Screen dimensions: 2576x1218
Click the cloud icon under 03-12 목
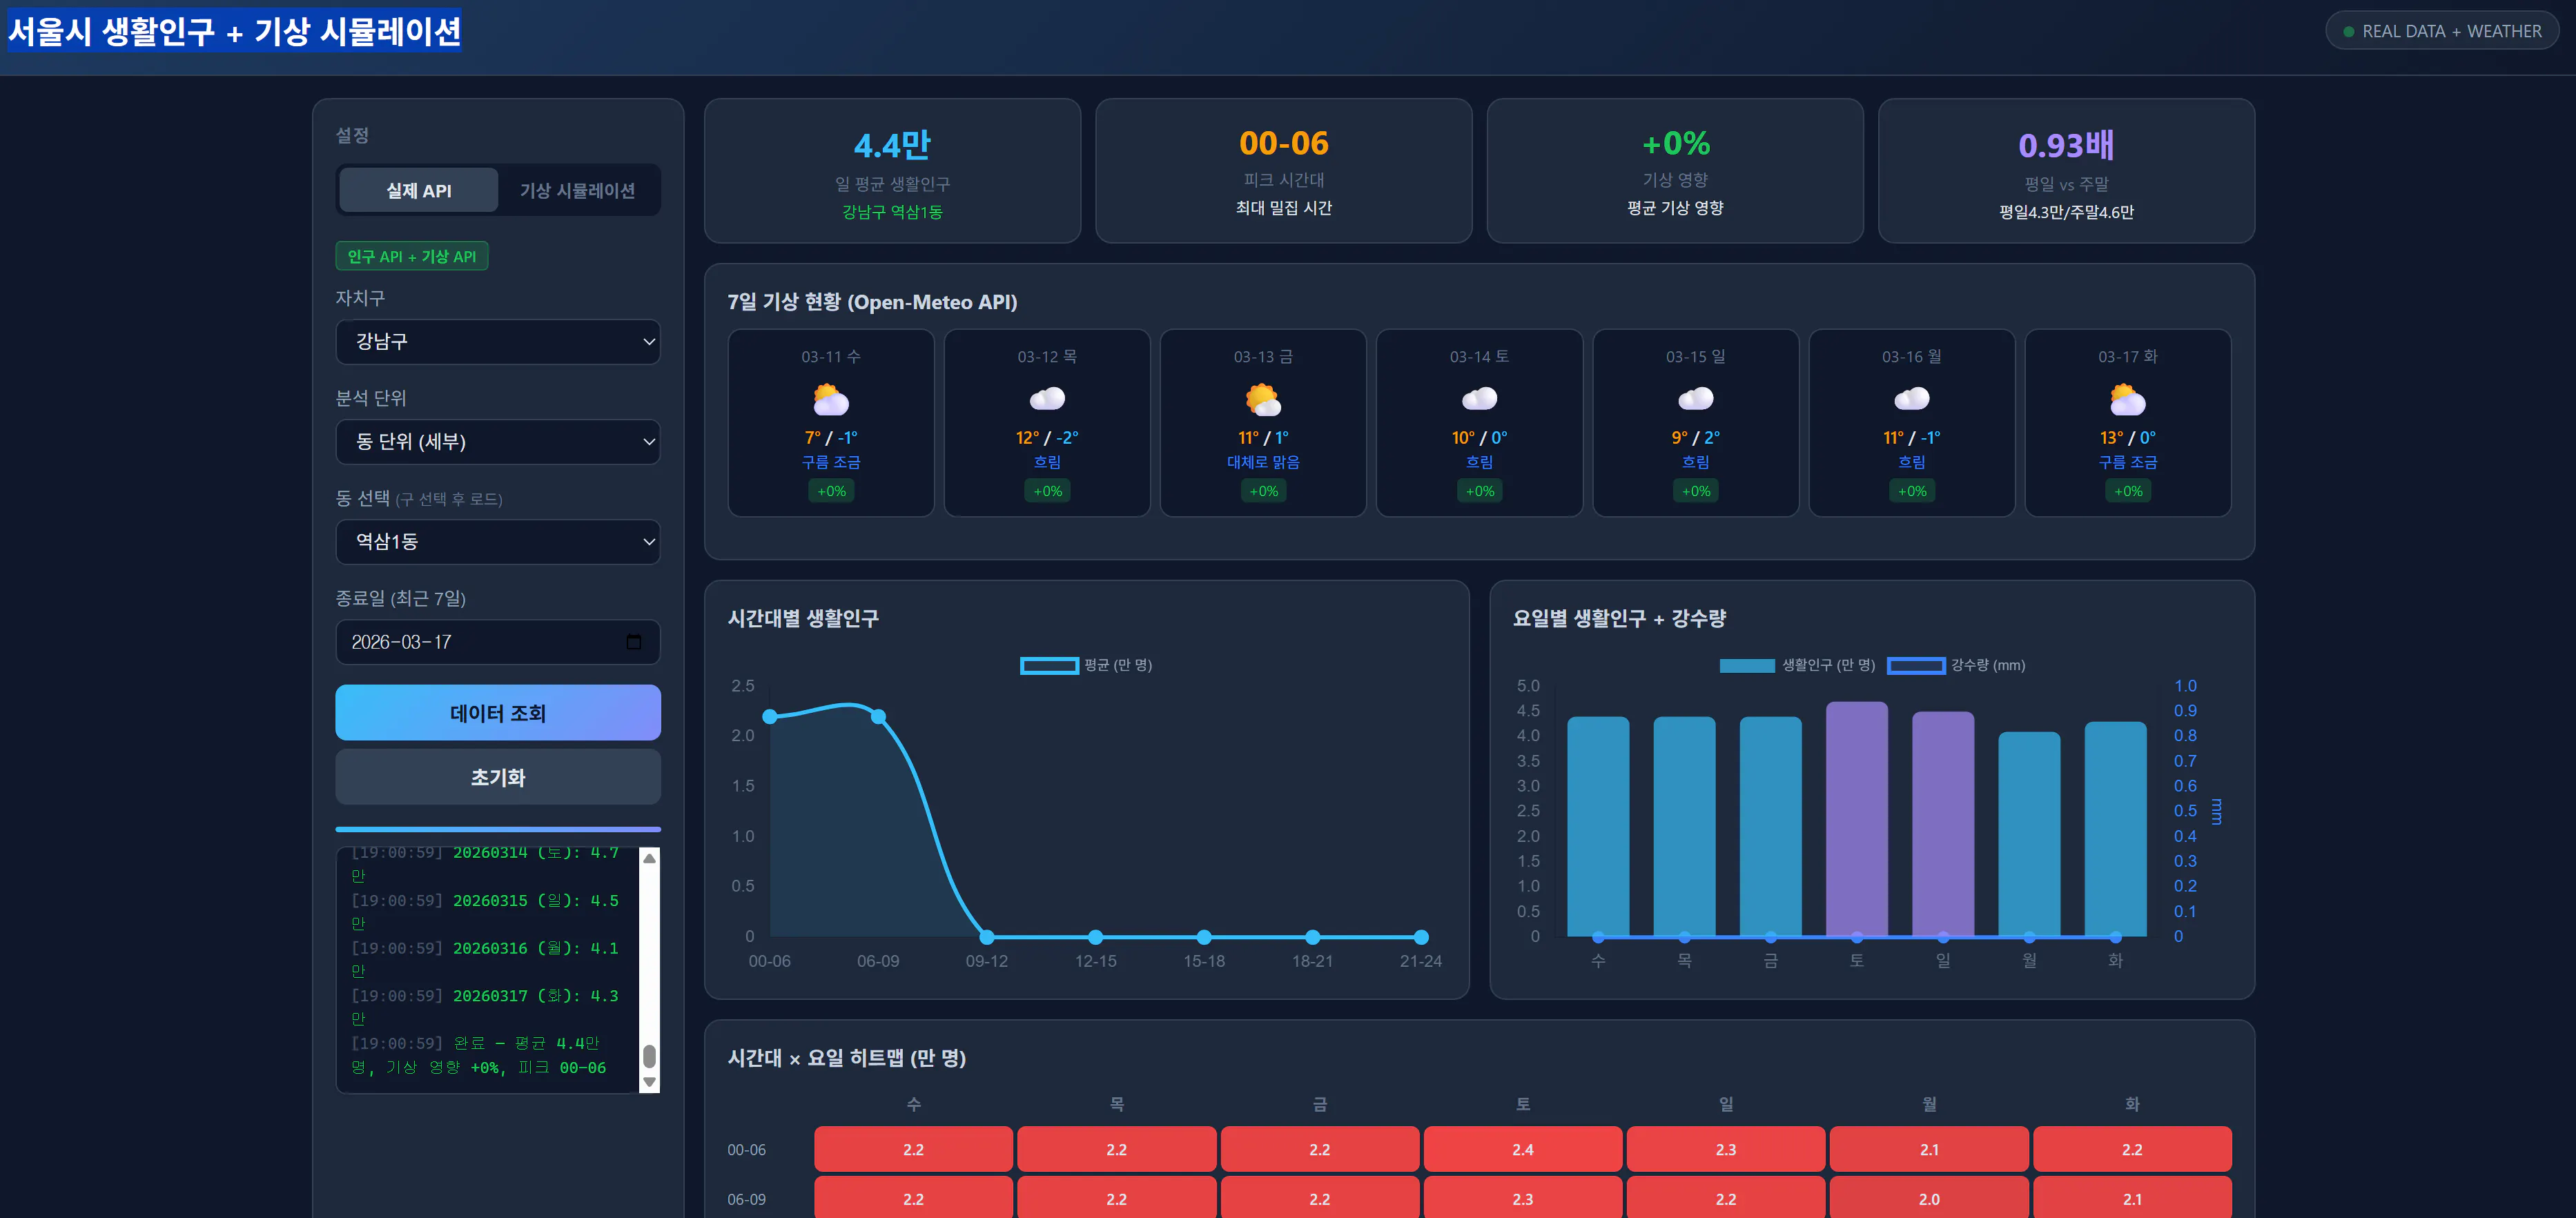[x=1046, y=399]
